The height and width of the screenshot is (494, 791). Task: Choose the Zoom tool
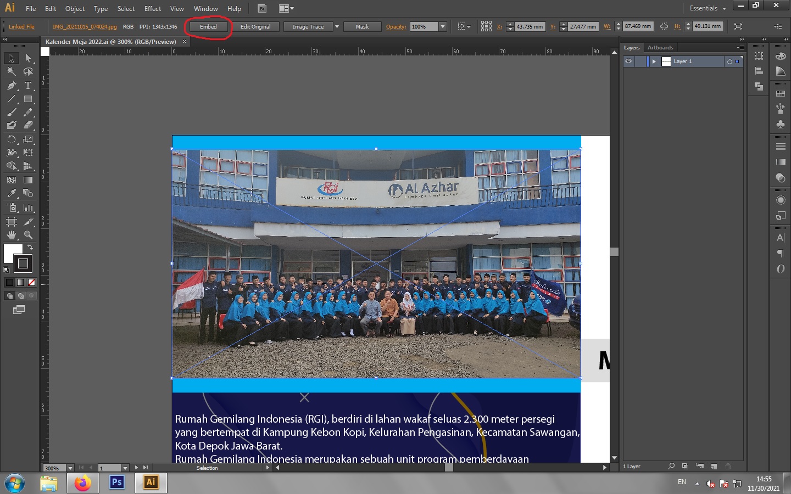(x=28, y=235)
